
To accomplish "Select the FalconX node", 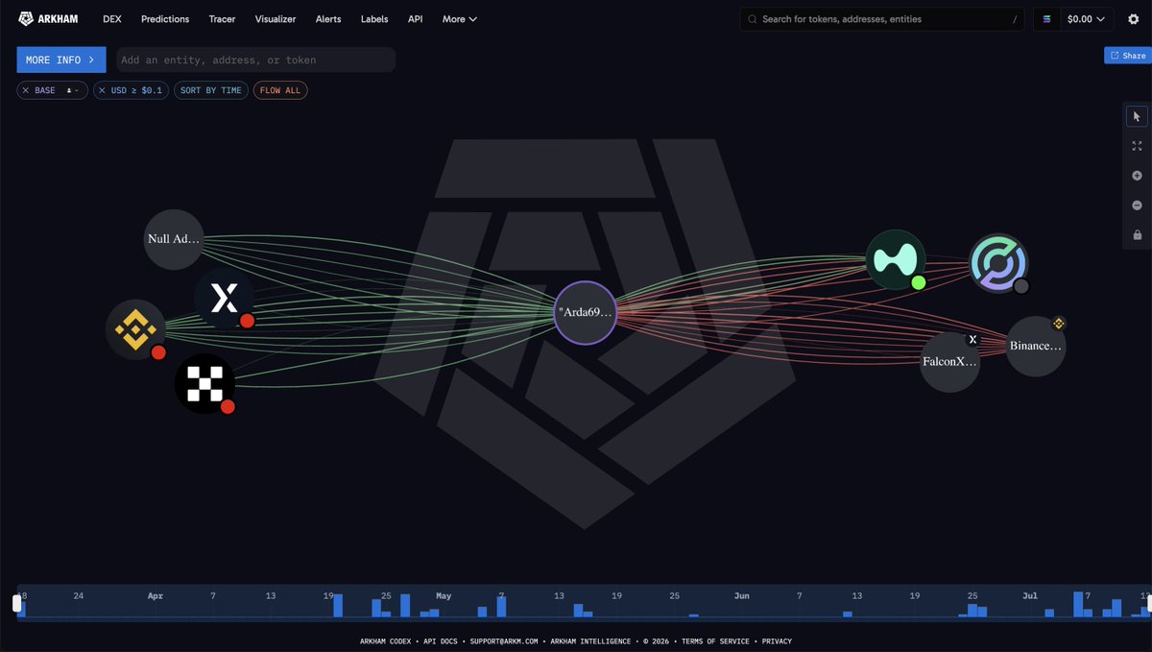I will click(x=949, y=363).
